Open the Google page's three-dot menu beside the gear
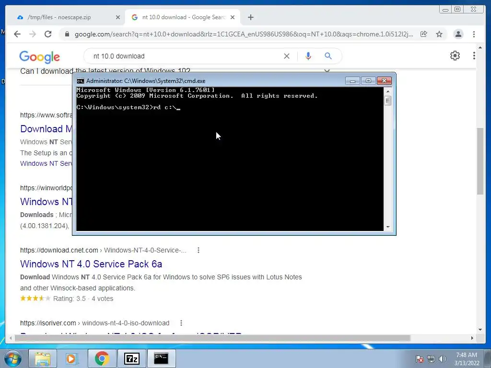The image size is (491, 368). [x=474, y=56]
